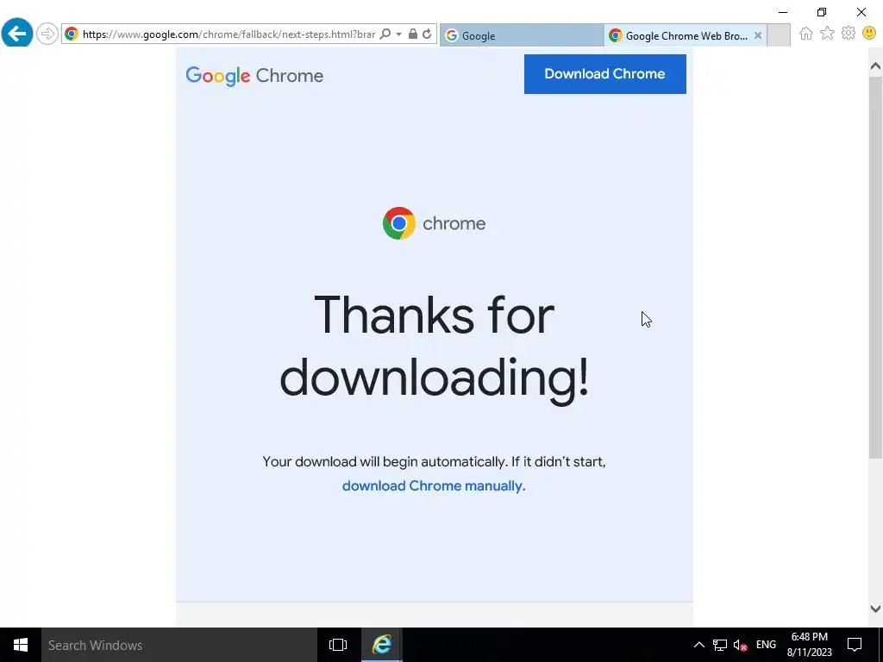The image size is (883, 662).
Task: Open the Tools gear menu
Action: click(849, 34)
